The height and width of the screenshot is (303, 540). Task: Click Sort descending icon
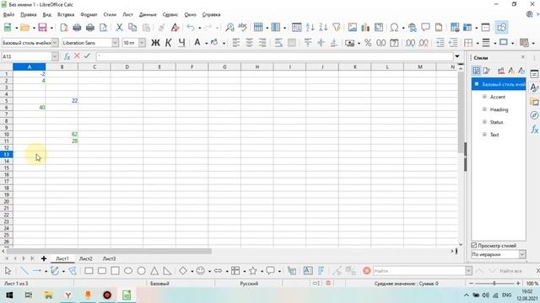[323, 28]
